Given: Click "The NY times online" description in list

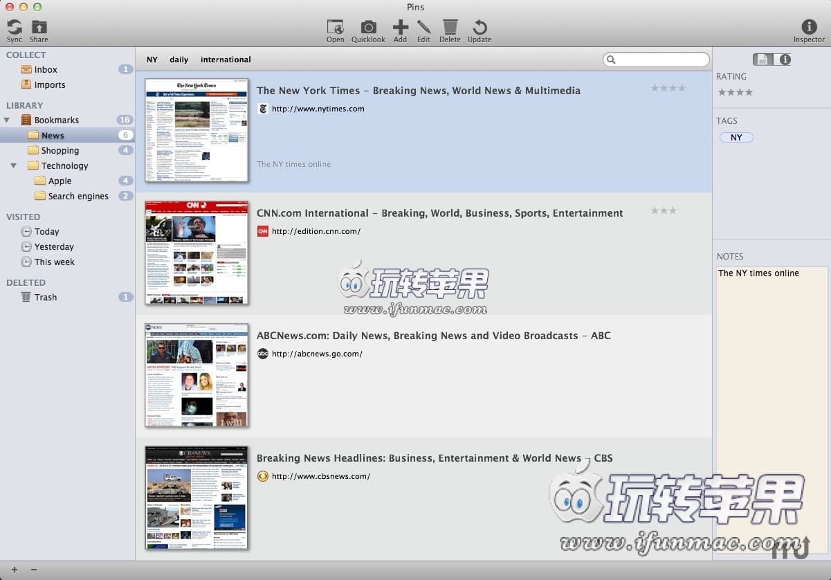Looking at the screenshot, I should (x=293, y=164).
